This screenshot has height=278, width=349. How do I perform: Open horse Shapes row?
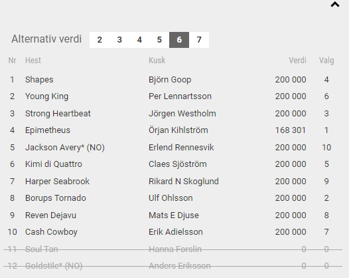(173, 80)
